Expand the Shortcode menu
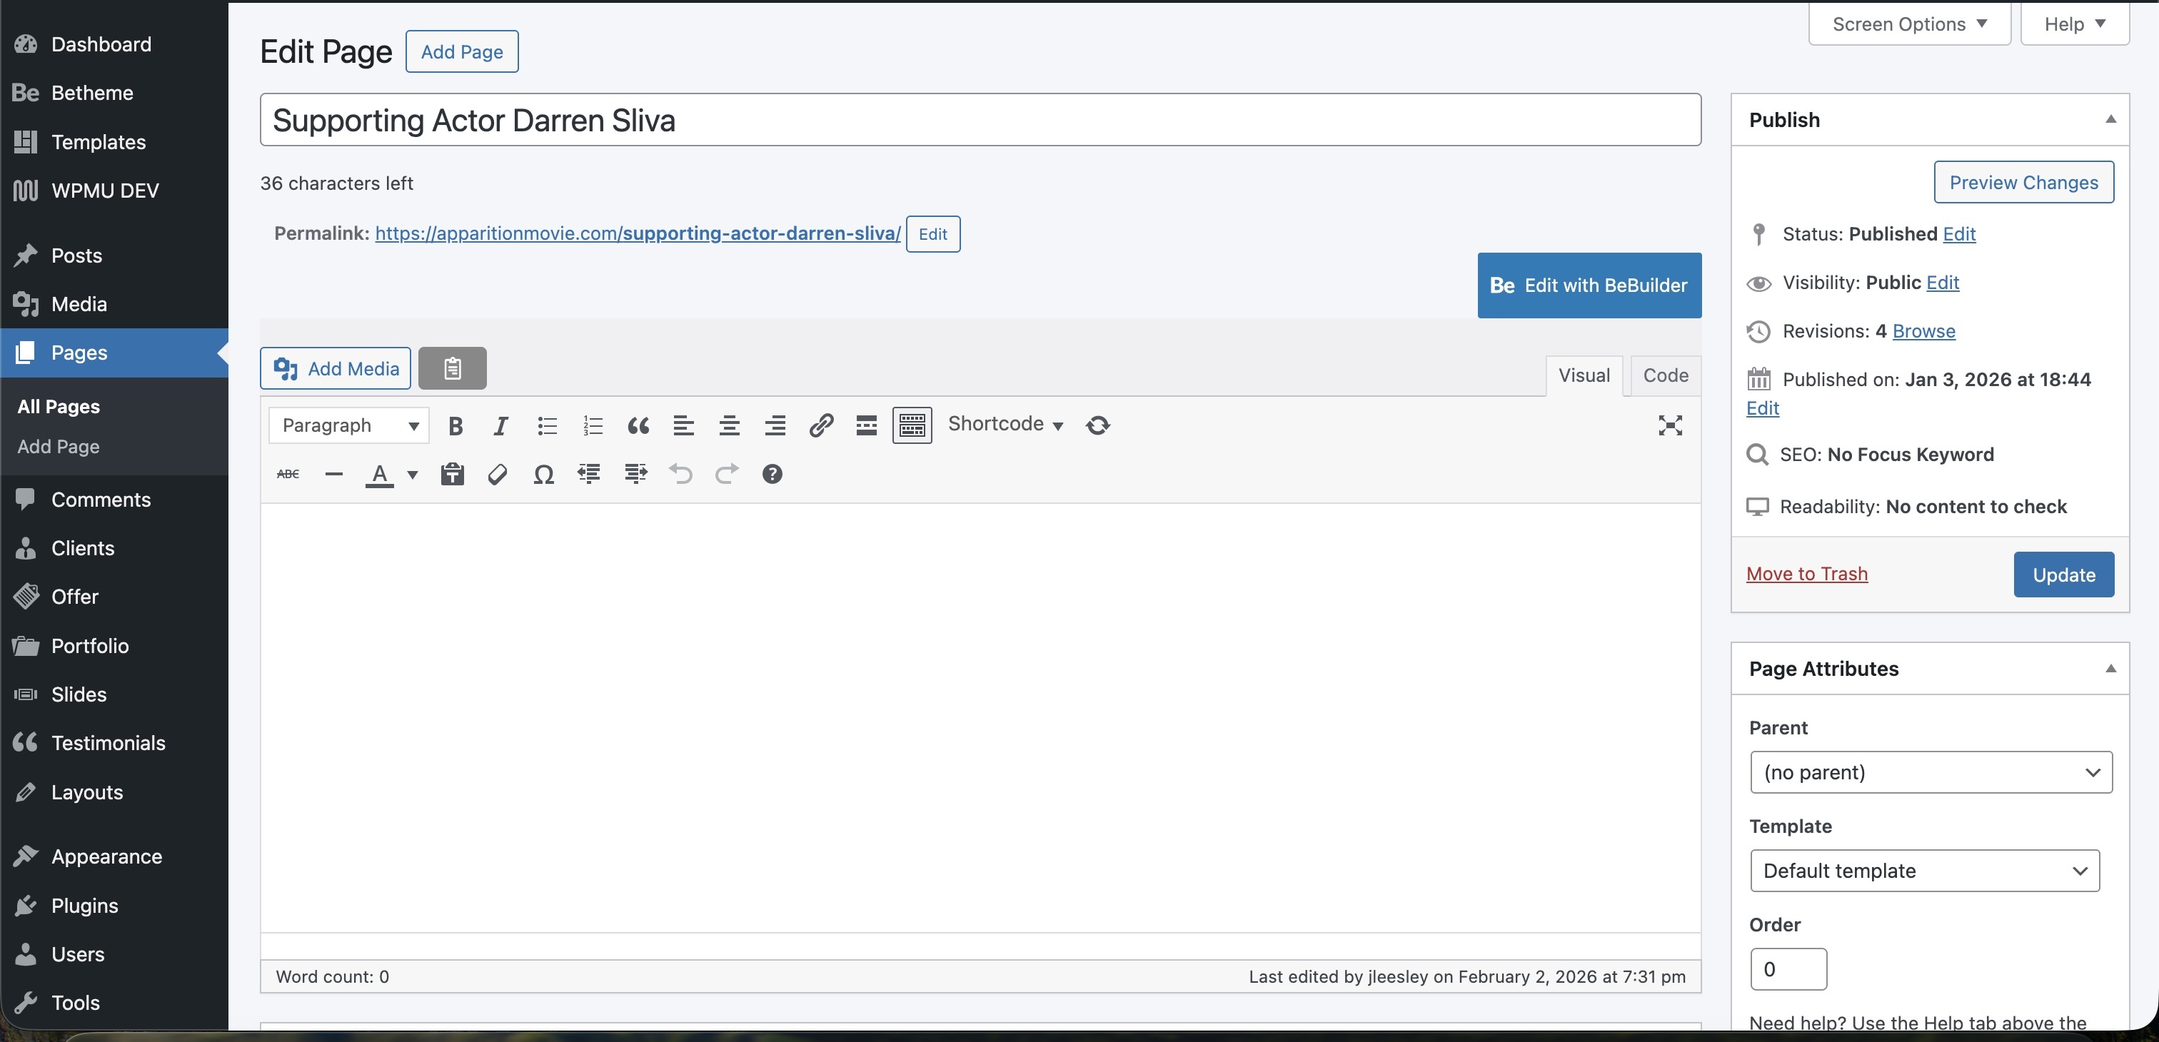This screenshot has height=1042, width=2159. (1005, 425)
